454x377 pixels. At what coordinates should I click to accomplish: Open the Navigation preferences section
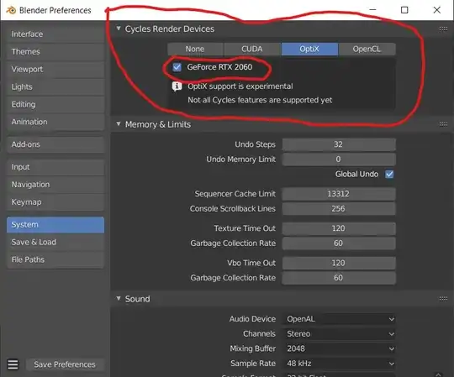point(55,185)
